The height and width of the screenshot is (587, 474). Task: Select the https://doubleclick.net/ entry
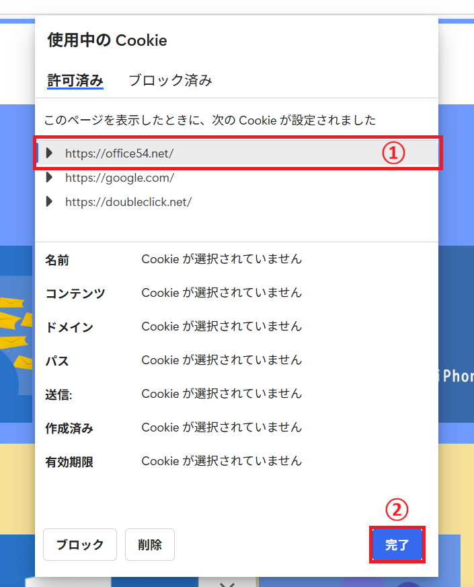pyautogui.click(x=128, y=201)
